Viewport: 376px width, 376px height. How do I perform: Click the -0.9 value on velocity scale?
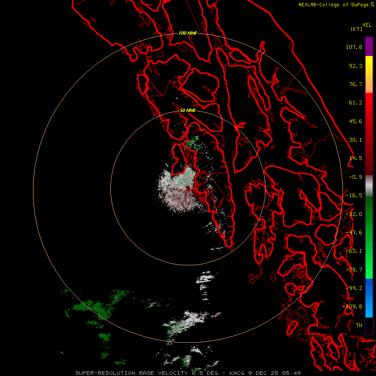pos(356,177)
